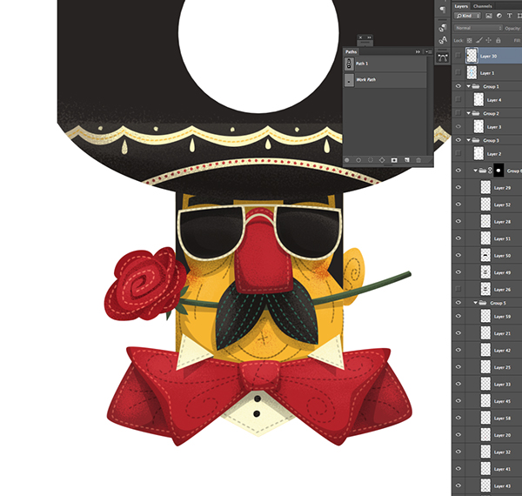Delete current path using the trash icon

[418, 160]
